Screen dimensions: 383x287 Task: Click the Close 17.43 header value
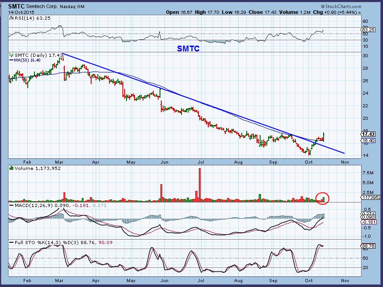pos(262,12)
